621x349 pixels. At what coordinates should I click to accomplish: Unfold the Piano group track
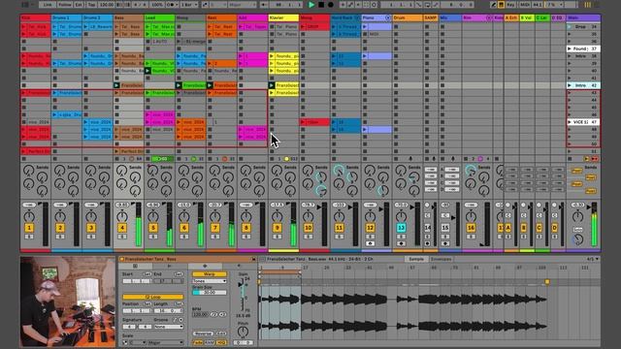pyautogui.click(x=388, y=17)
